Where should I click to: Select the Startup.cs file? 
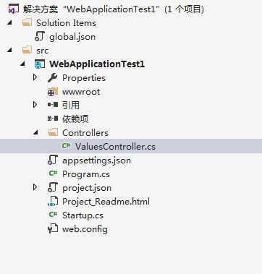83,215
